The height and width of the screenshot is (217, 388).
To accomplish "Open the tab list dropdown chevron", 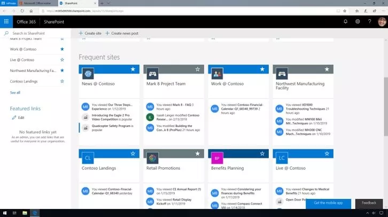I will [x=108, y=3].
